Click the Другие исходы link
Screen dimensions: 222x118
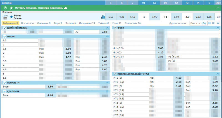177,23
